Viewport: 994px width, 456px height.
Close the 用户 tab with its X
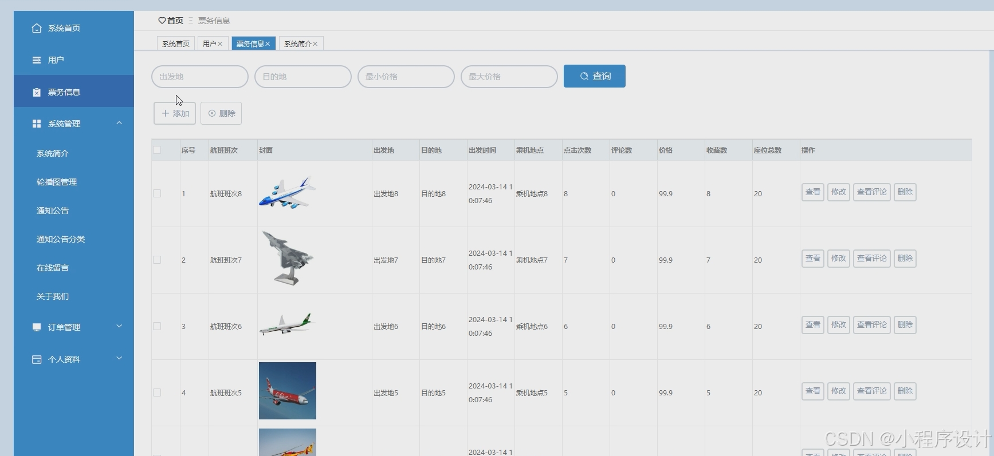220,44
